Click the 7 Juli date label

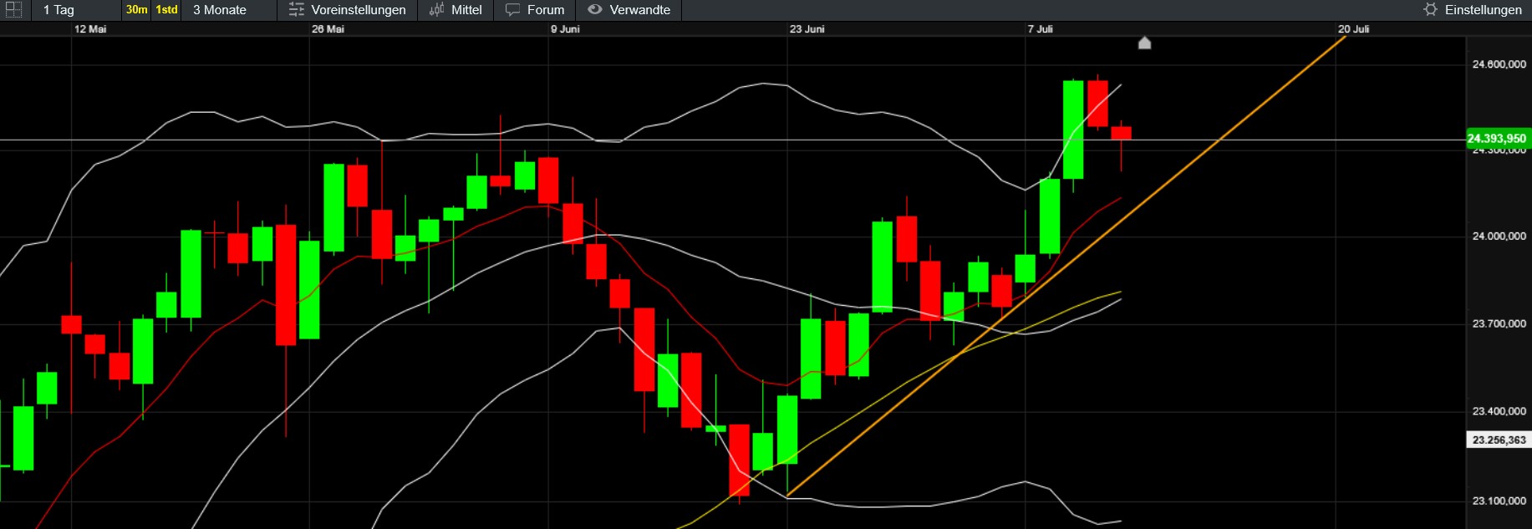point(1041,29)
